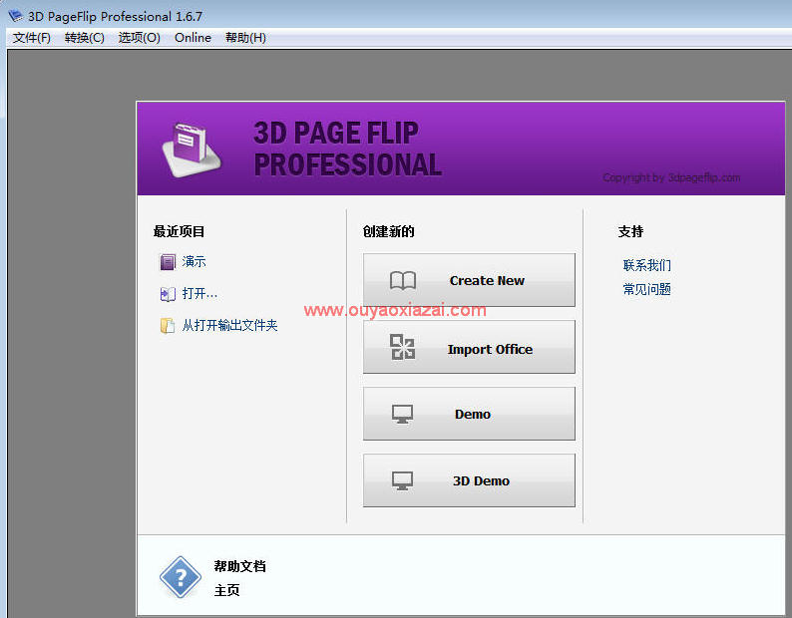This screenshot has height=618, width=792.
Task: Open the 帮助(H) menu
Action: [x=245, y=38]
